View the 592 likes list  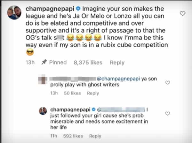tap(73, 136)
